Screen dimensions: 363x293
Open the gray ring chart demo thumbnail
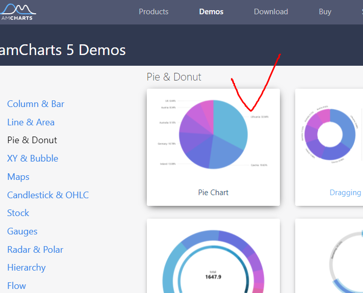tap(329, 256)
